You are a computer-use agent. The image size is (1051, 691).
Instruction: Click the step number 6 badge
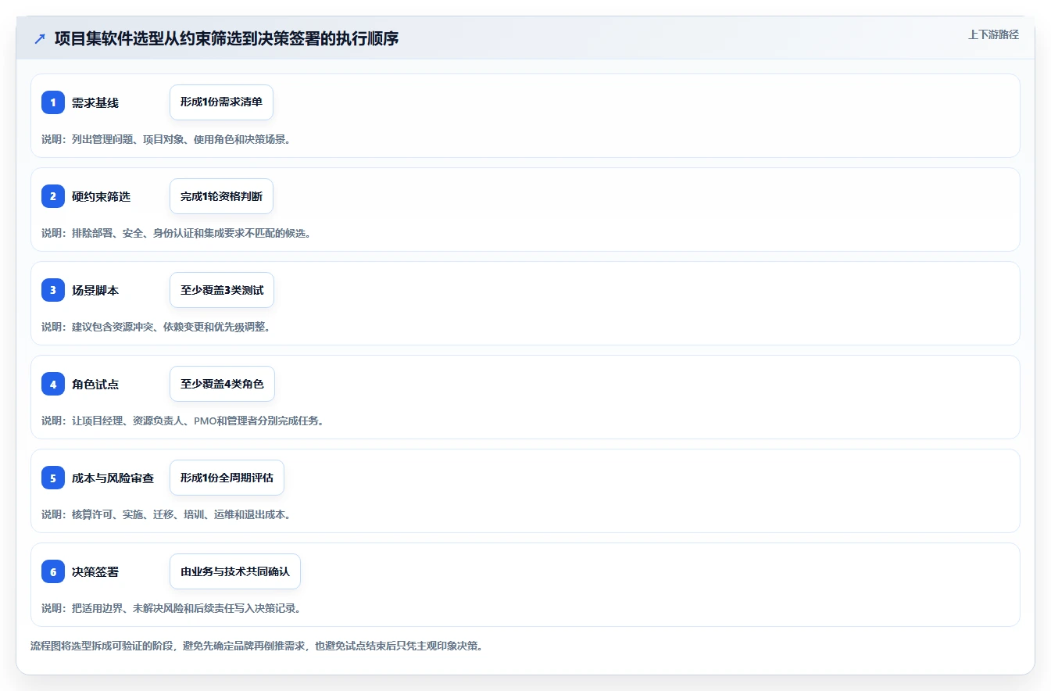(x=53, y=571)
